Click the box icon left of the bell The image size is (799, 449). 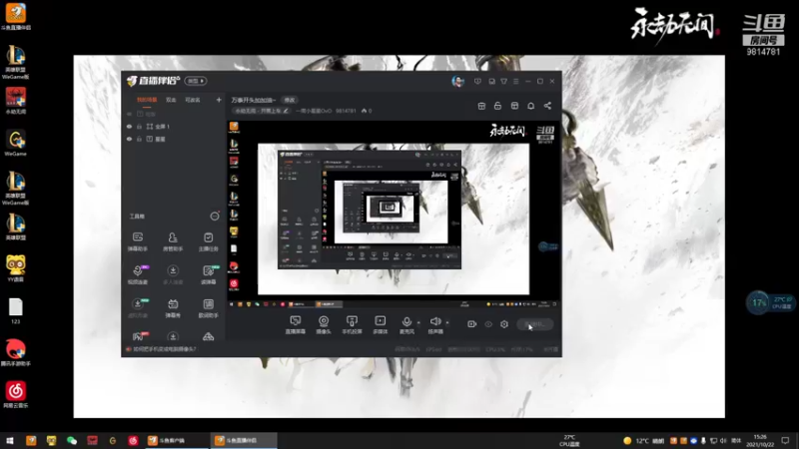pyautogui.click(x=514, y=106)
